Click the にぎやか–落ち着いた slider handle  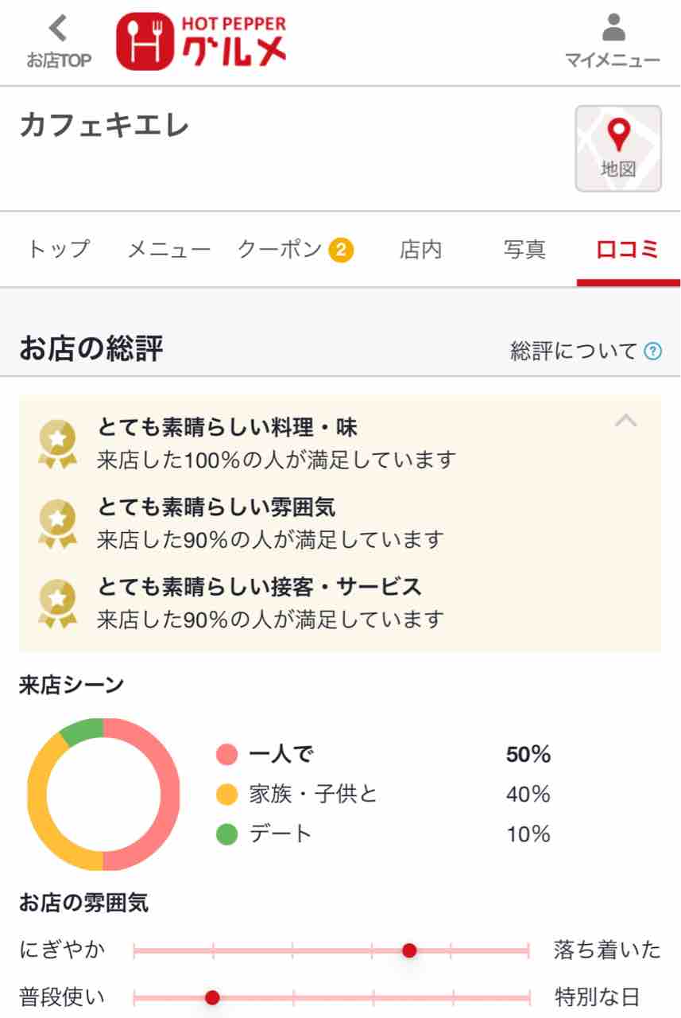pos(409,950)
